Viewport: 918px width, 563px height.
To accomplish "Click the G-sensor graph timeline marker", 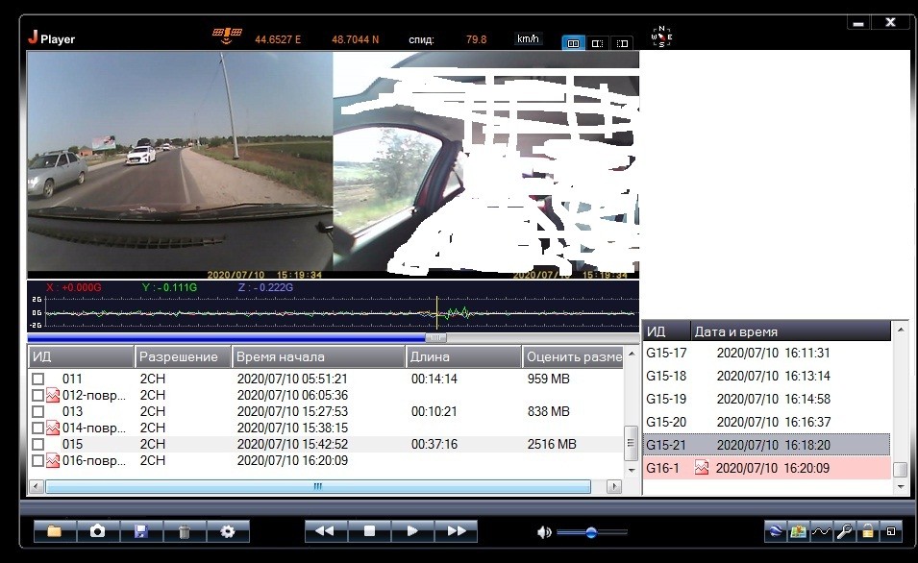I will pos(436,313).
